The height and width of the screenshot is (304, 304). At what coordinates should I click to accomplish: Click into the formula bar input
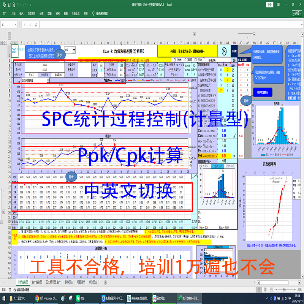pyautogui.click(x=169, y=25)
